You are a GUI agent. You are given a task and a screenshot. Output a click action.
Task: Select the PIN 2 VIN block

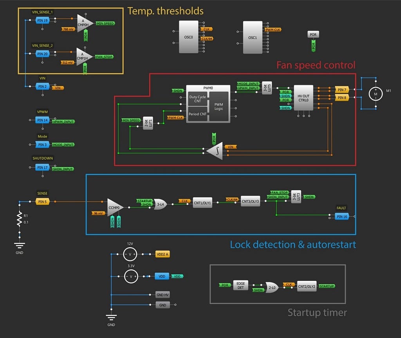coord(42,86)
